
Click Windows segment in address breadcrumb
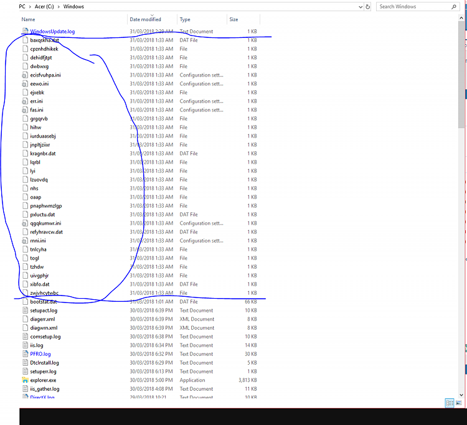[73, 7]
